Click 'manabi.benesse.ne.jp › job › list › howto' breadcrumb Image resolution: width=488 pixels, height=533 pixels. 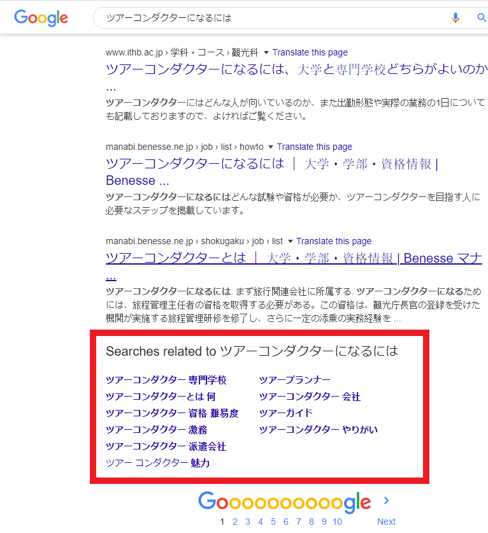point(184,147)
